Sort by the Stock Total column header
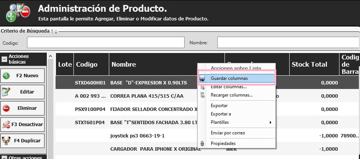Screen dimensions: 360x159 (309, 64)
